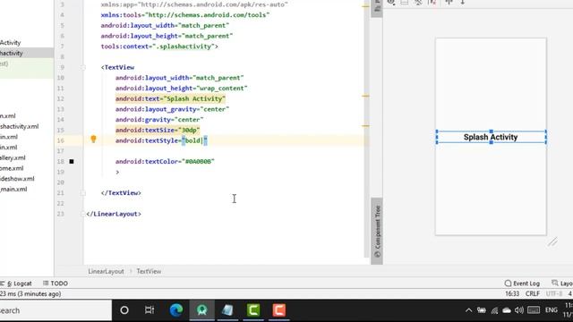Click the preview resize handle at bottom right
Viewport: 573px width, 322px height.
[x=552, y=241]
